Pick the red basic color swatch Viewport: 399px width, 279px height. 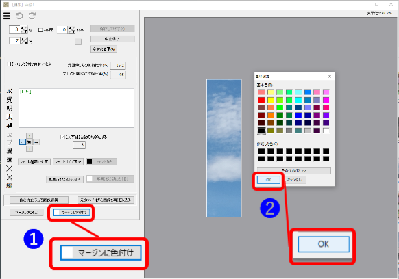click(x=261, y=100)
